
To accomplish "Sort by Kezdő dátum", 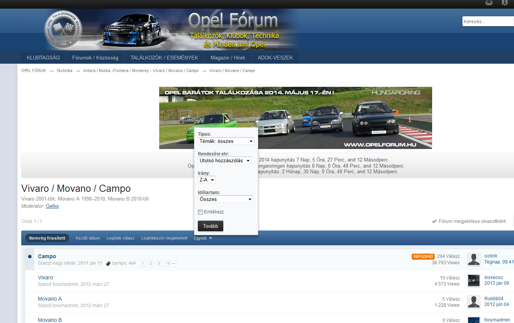I will coord(88,238).
